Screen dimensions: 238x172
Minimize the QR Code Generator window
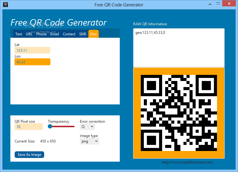210,4
